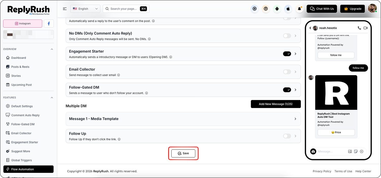Click info icon beside comment reply description
The height and width of the screenshot is (178, 381).
(x=153, y=21)
